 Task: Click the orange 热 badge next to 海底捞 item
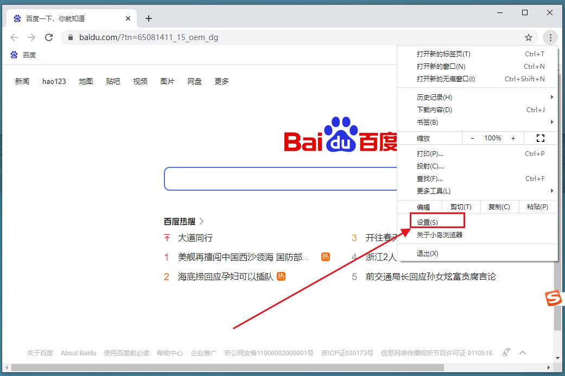[281, 276]
